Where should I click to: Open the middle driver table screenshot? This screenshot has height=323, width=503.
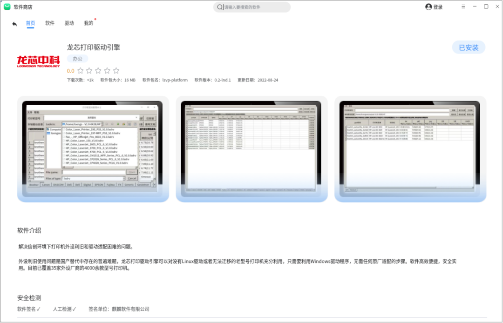[x=251, y=149]
